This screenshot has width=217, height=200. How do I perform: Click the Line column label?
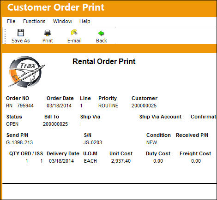[x=85, y=98]
